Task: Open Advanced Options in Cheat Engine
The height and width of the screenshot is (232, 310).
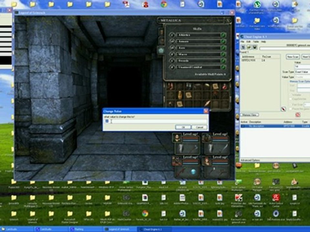Action: coord(250,160)
